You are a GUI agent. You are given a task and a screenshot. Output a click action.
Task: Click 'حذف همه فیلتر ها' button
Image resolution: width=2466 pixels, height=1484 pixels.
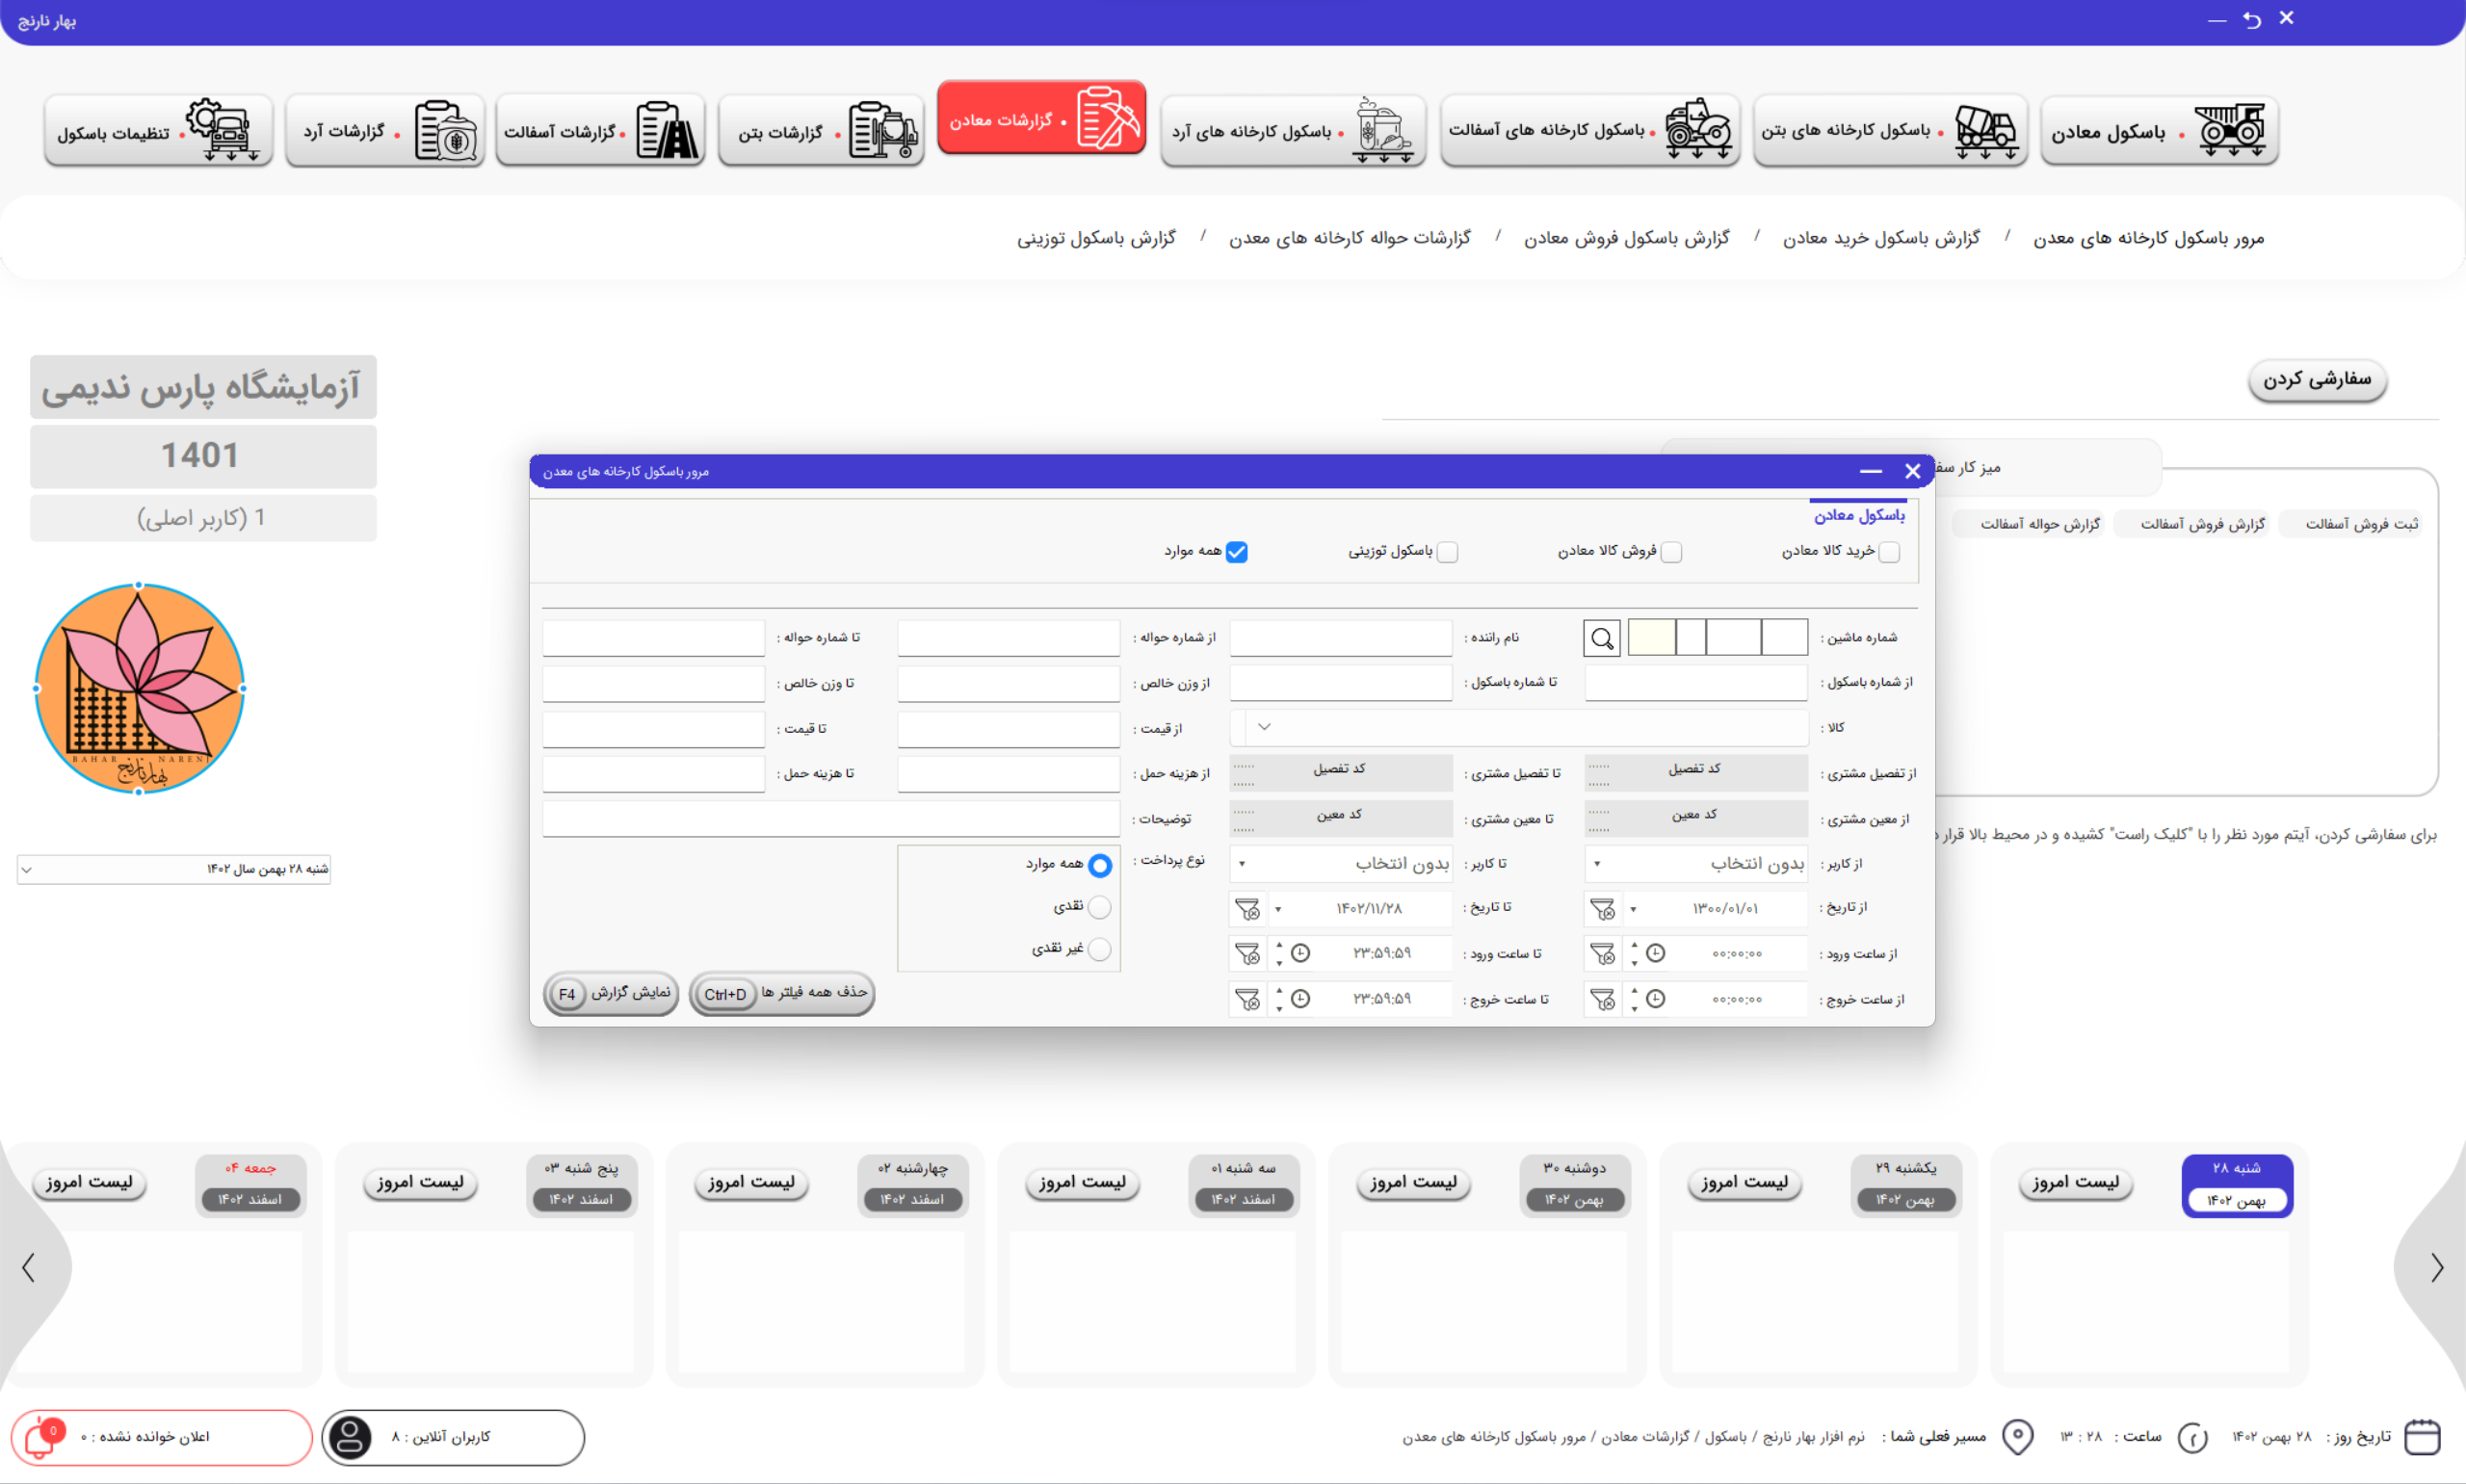click(x=782, y=993)
